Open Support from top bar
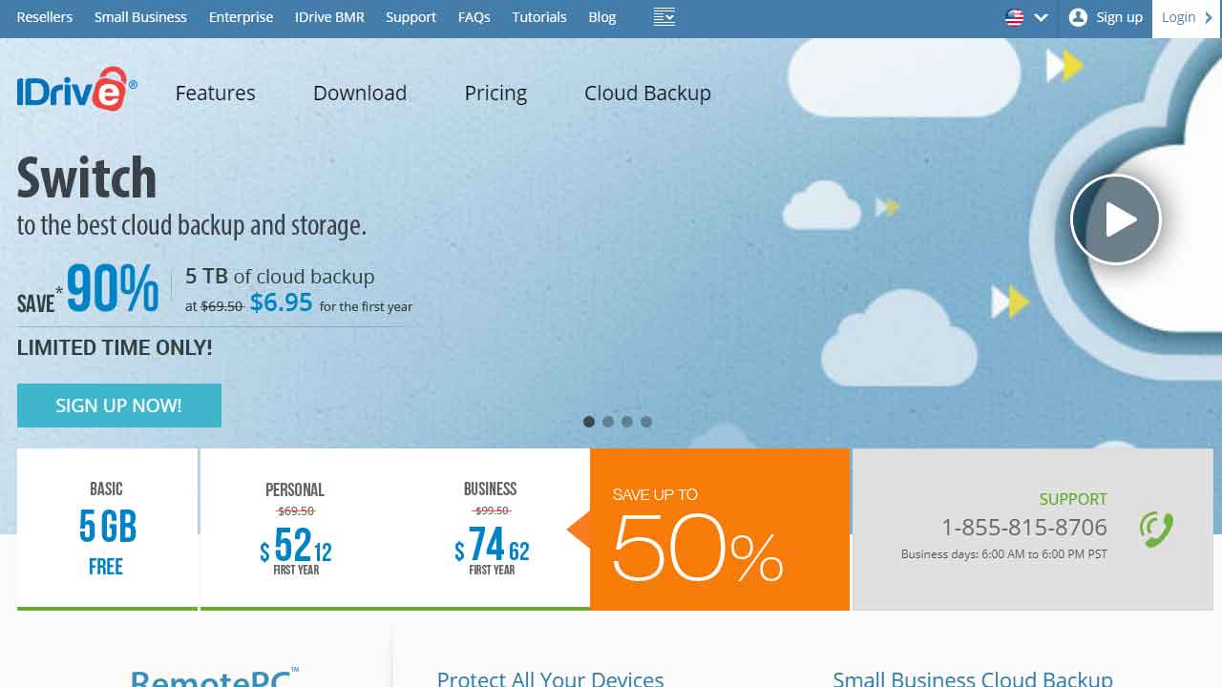1222x687 pixels. point(411,17)
